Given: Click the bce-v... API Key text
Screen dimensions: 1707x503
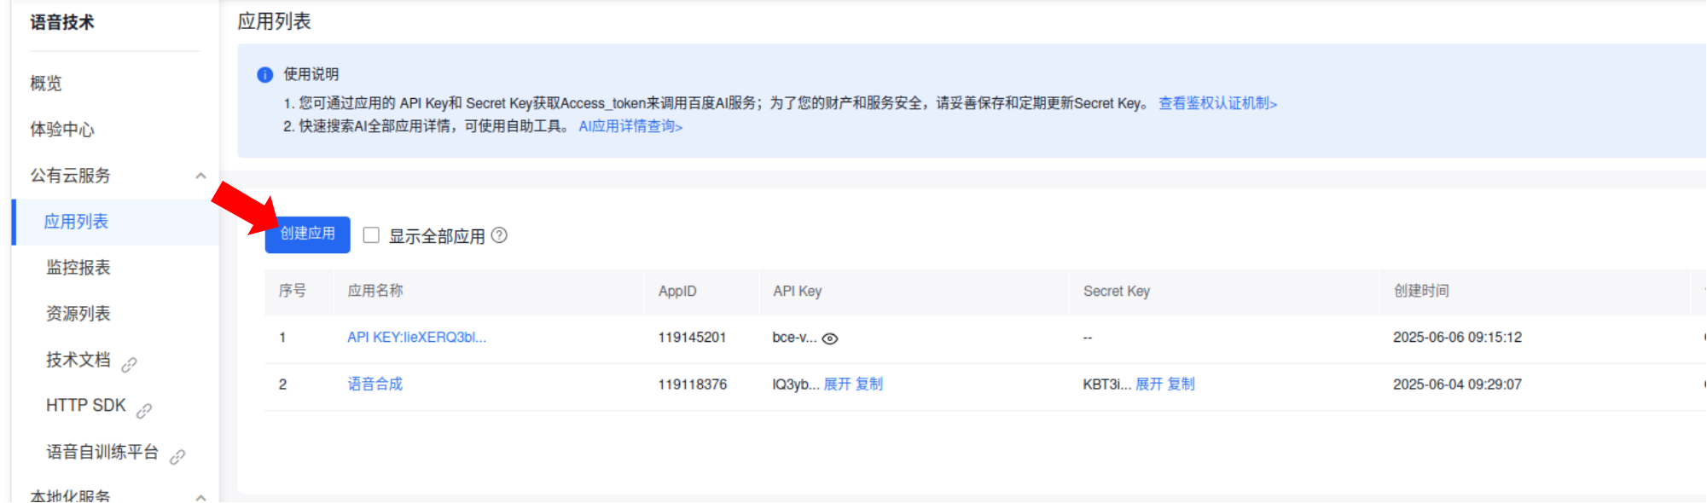Looking at the screenshot, I should [794, 338].
